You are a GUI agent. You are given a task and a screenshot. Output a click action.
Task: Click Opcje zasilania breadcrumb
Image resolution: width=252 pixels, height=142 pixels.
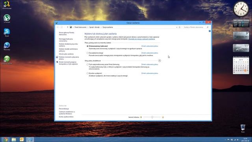tap(107, 27)
